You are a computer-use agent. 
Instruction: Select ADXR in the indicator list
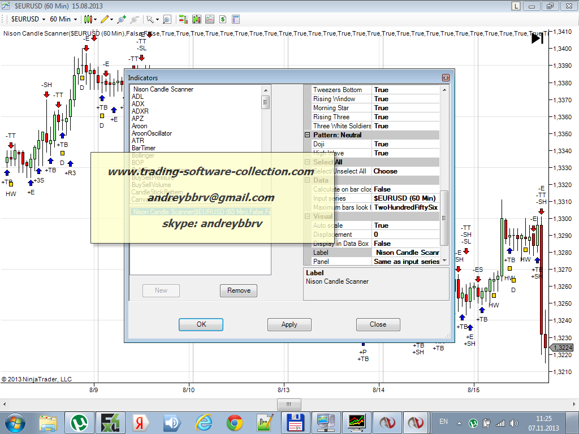pyautogui.click(x=140, y=111)
